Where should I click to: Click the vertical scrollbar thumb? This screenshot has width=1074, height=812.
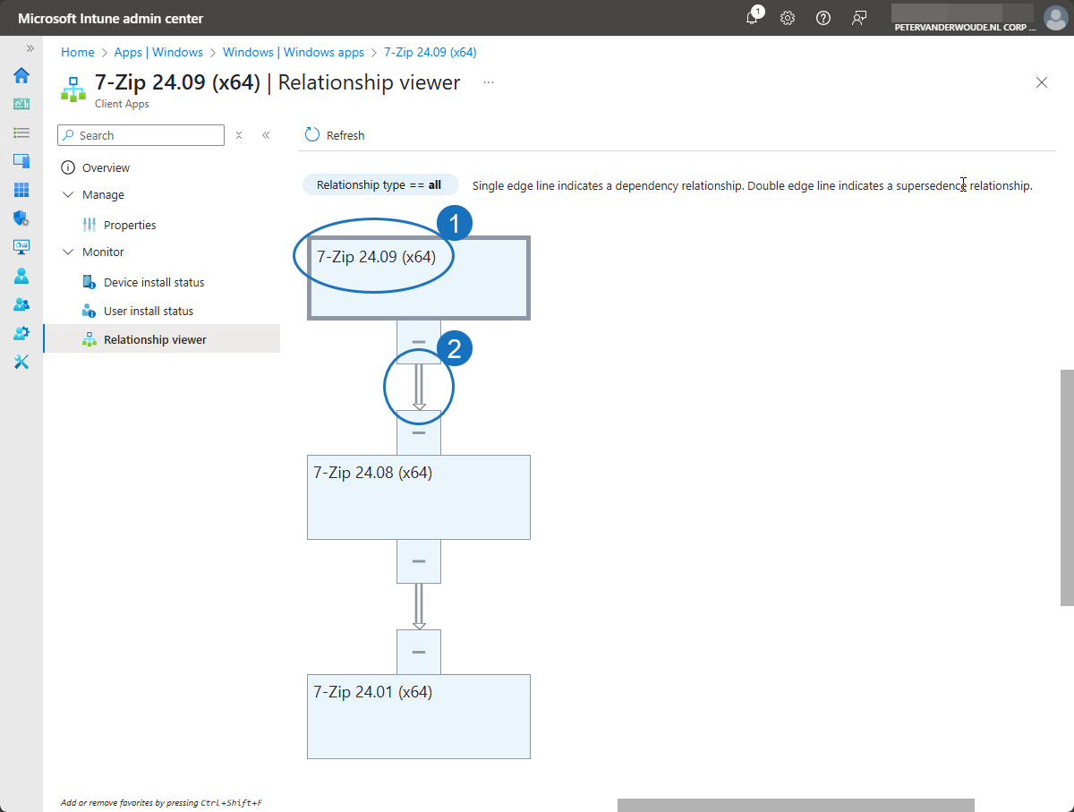tap(1067, 487)
